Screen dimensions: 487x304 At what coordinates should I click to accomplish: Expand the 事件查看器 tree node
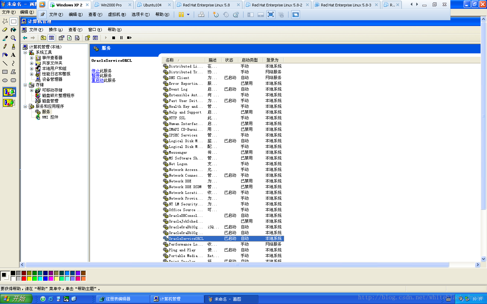tap(31, 58)
